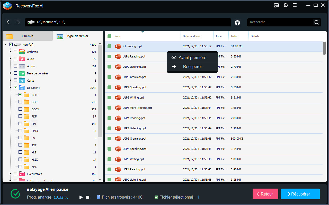
Task: Click PowerPoint icon of U3P1 Reading.ppt
Action: click(118, 169)
